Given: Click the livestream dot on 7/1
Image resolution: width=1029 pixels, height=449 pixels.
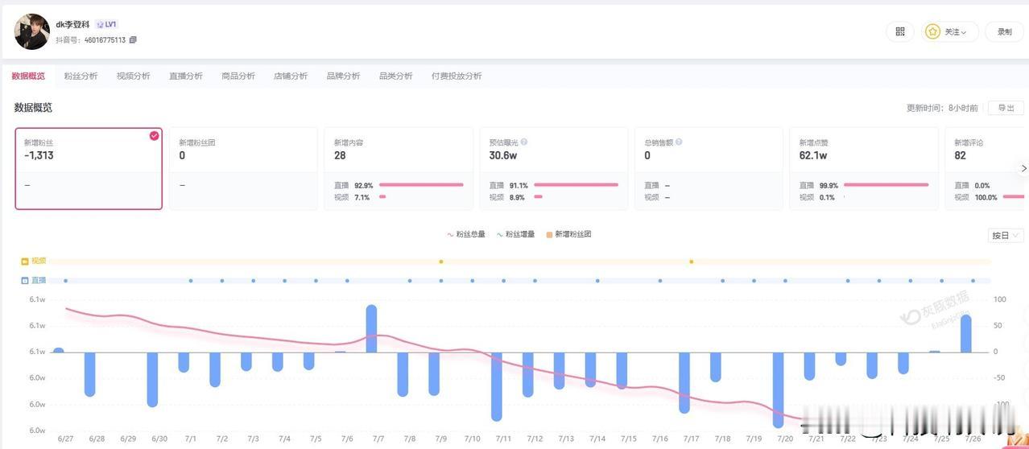Looking at the screenshot, I should 191,281.
